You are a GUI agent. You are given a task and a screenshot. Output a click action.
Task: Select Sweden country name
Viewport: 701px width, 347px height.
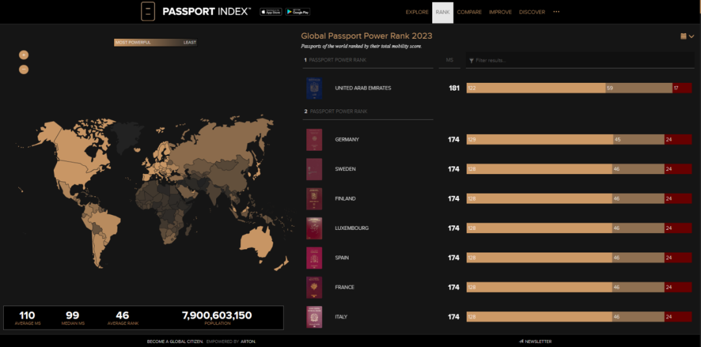345,169
